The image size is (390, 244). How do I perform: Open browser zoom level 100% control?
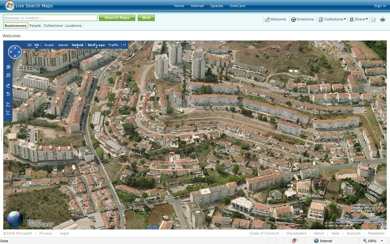pyautogui.click(x=373, y=241)
